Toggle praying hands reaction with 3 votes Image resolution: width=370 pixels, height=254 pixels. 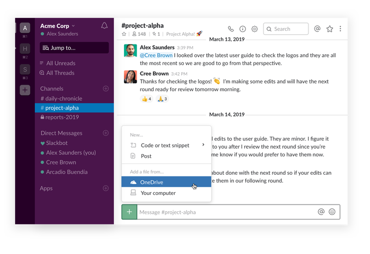click(x=162, y=99)
